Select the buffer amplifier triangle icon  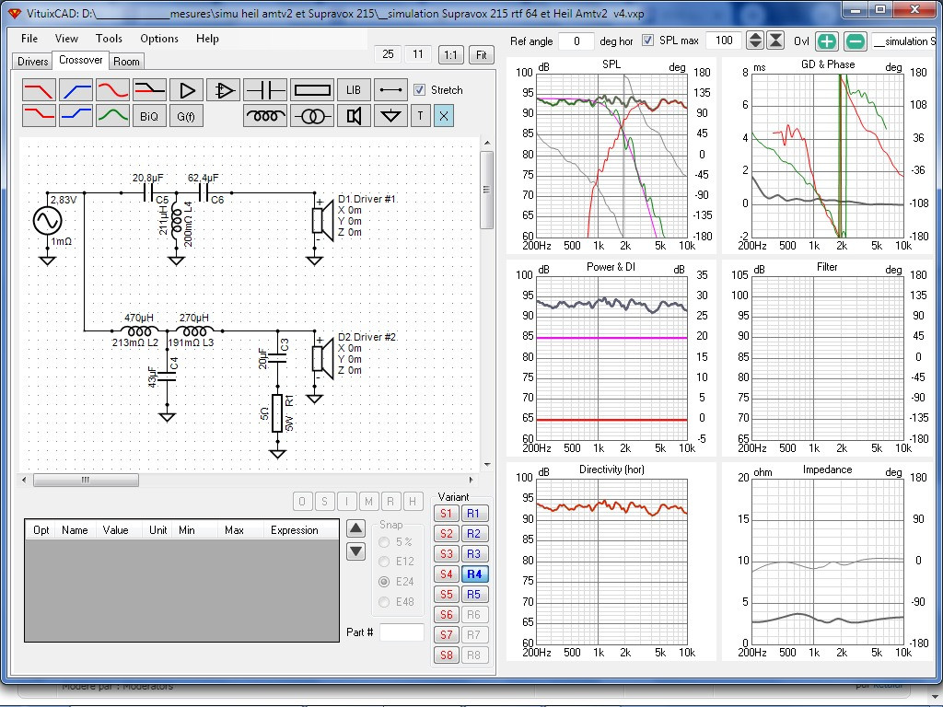click(187, 90)
